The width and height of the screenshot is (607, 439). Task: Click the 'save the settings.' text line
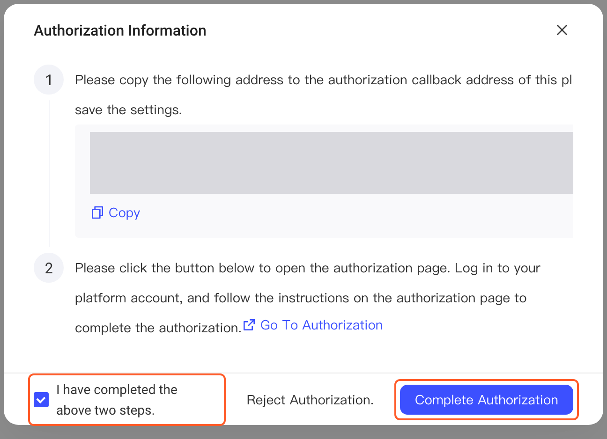click(128, 110)
